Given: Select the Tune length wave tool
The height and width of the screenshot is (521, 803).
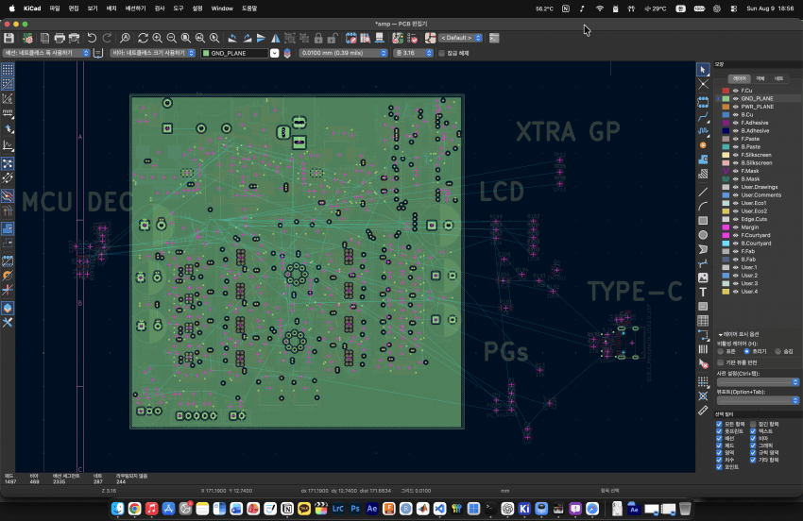Looking at the screenshot, I should tap(703, 131).
